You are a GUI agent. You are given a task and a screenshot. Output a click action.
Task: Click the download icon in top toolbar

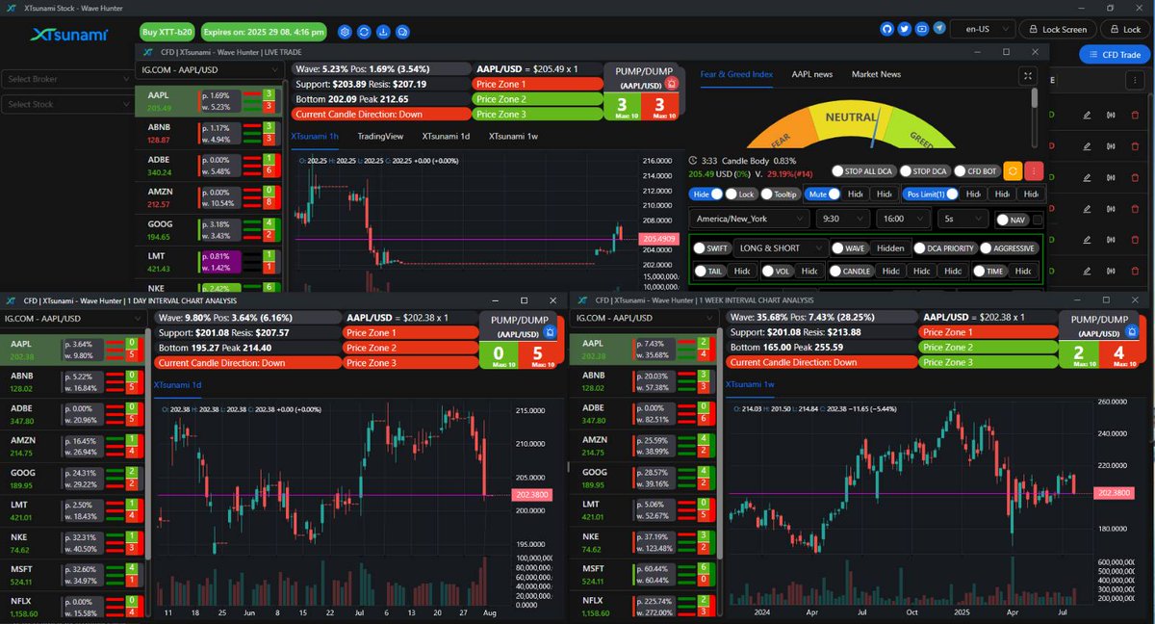(383, 31)
